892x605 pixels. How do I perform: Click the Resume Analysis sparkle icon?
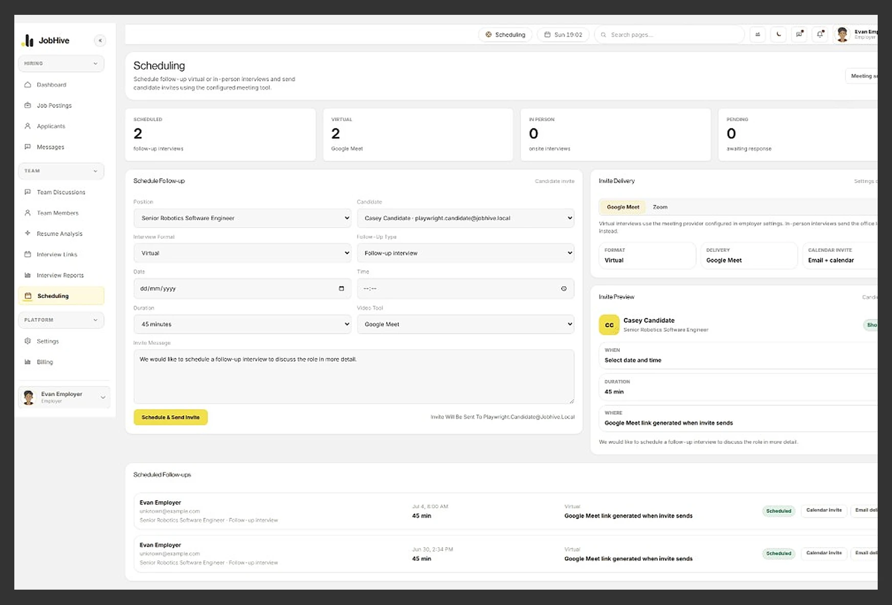28,233
